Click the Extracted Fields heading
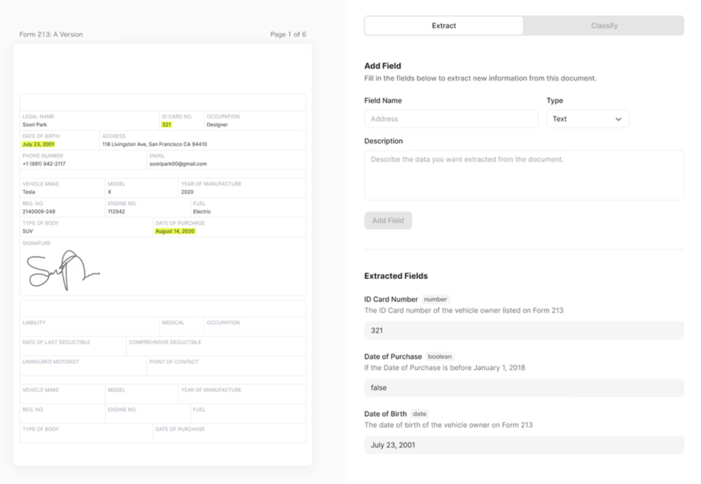Screen dimensions: 701x484 [396, 276]
